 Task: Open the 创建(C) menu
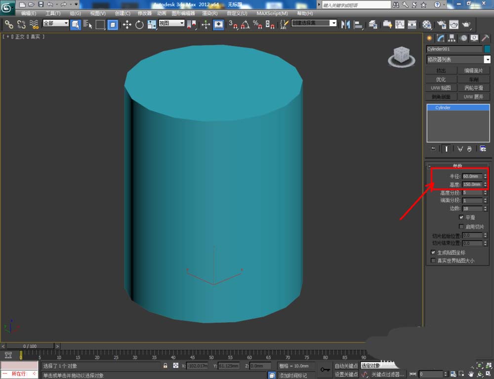tap(123, 13)
